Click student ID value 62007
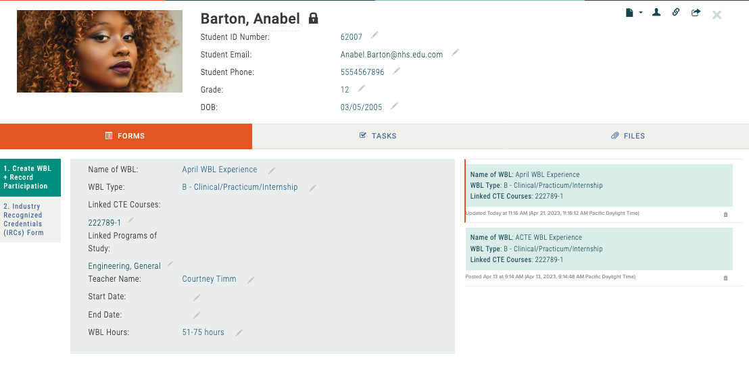Screen dimensions: 749x381 pos(351,36)
